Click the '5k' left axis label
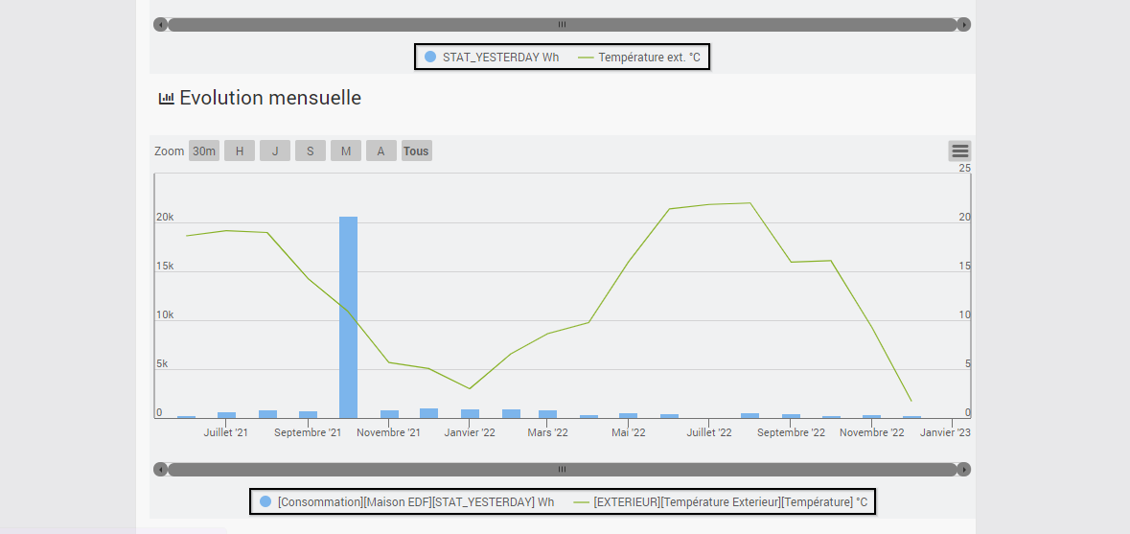This screenshot has height=534, width=1130. [162, 364]
